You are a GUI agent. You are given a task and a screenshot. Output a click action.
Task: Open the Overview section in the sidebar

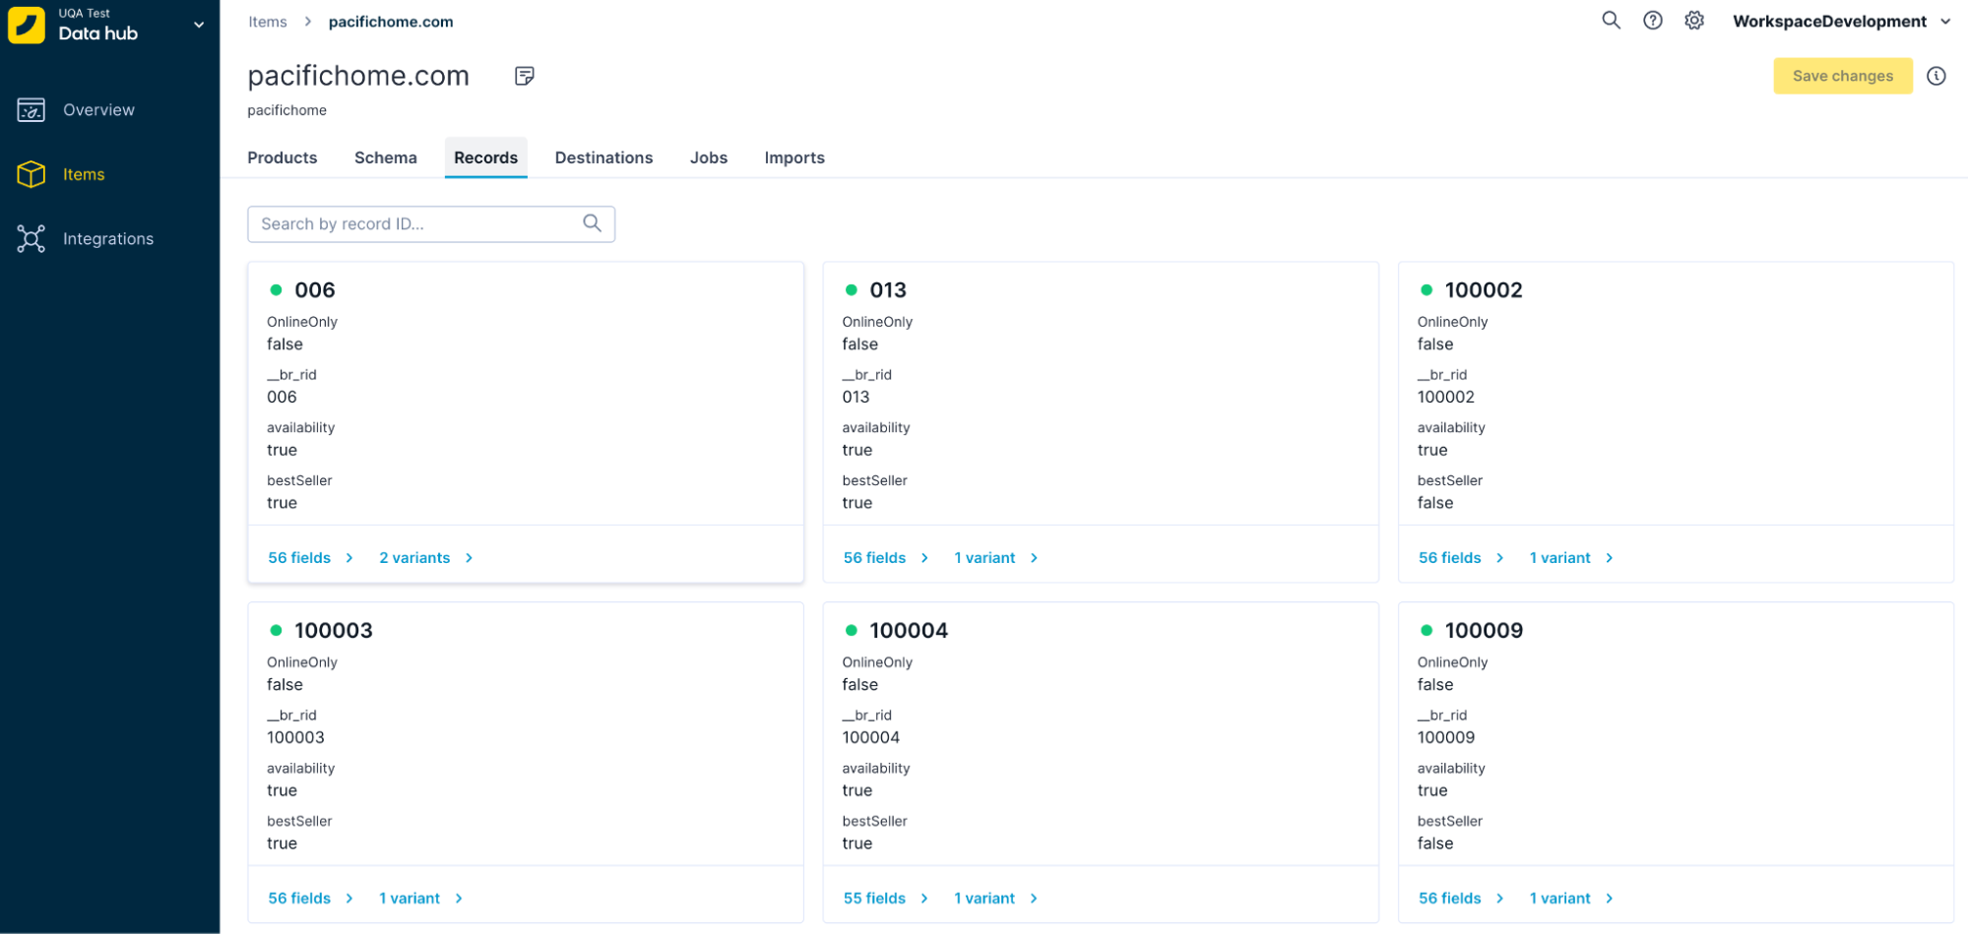pyautogui.click(x=98, y=109)
